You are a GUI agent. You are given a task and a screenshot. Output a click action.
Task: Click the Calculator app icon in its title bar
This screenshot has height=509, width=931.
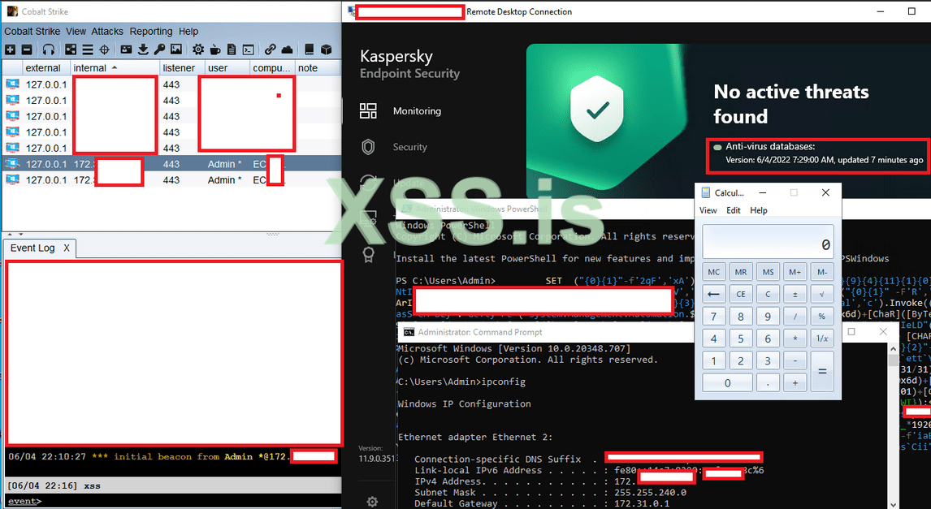click(x=706, y=192)
